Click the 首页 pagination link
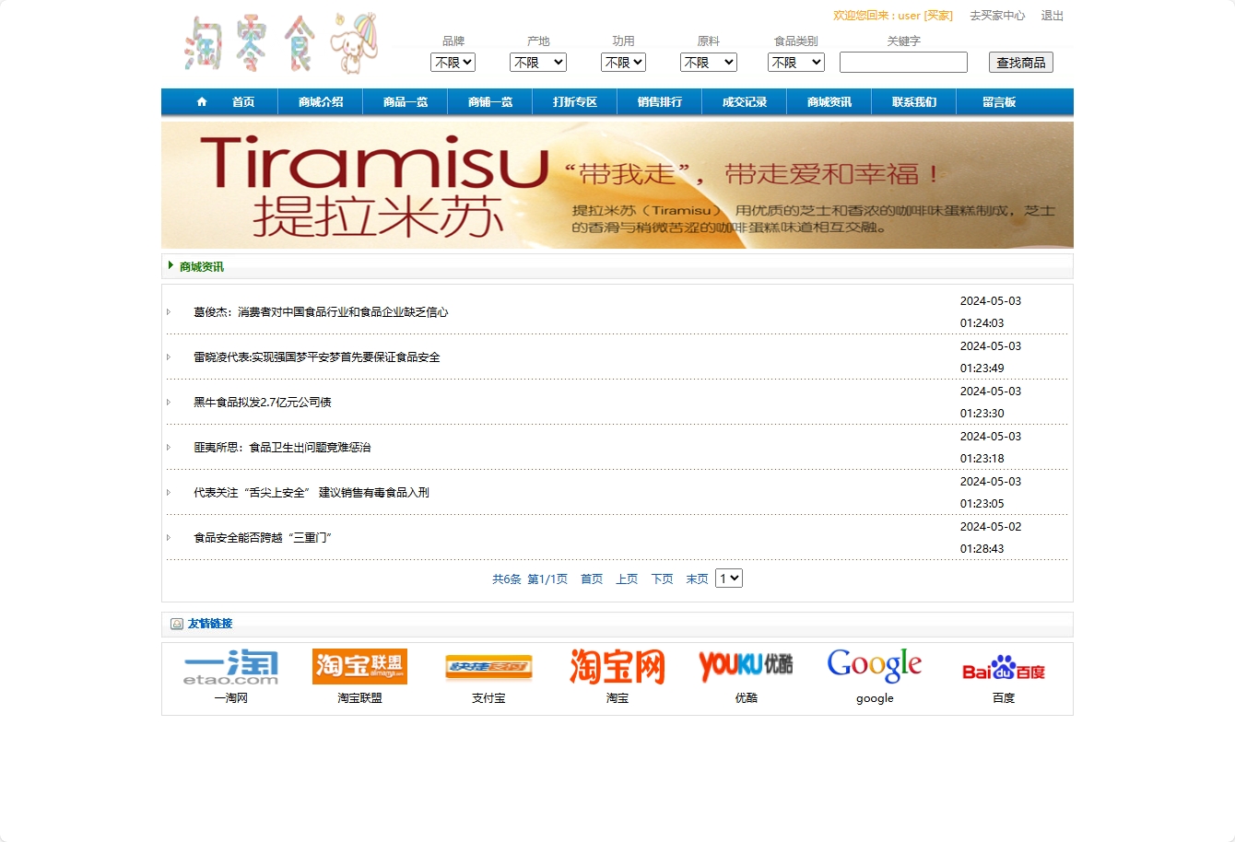Image resolution: width=1235 pixels, height=842 pixels. [x=592, y=579]
